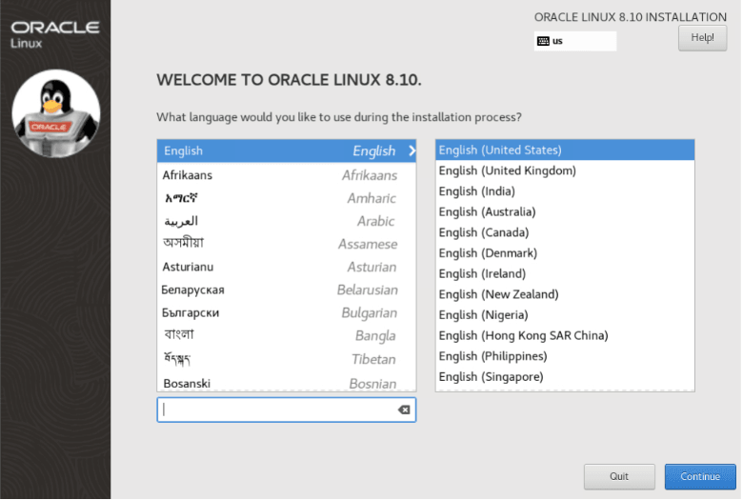Click the arrow beside selected English language
Viewport: 743px width, 500px height.
(412, 151)
